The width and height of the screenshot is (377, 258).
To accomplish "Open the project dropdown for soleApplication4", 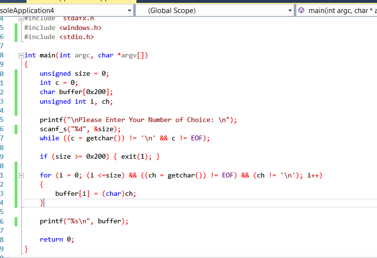I will pos(129,10).
